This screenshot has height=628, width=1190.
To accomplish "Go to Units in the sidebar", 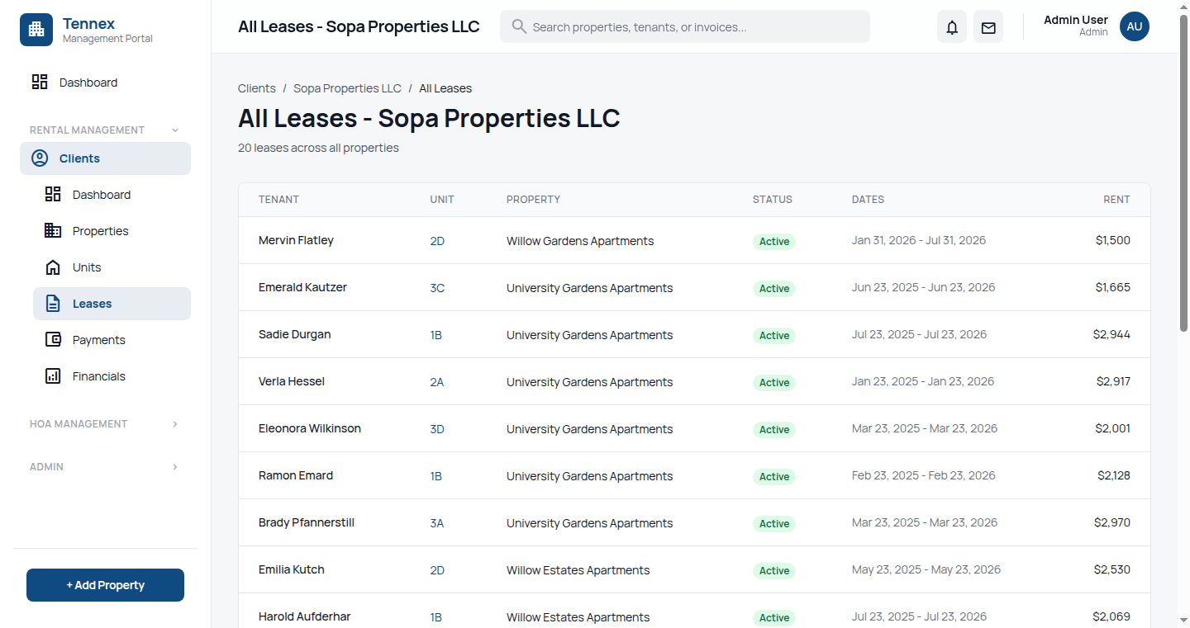I will tap(87, 267).
